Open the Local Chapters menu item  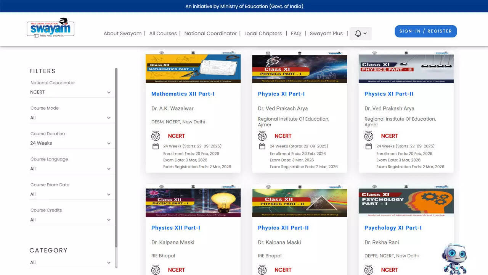tap(263, 34)
